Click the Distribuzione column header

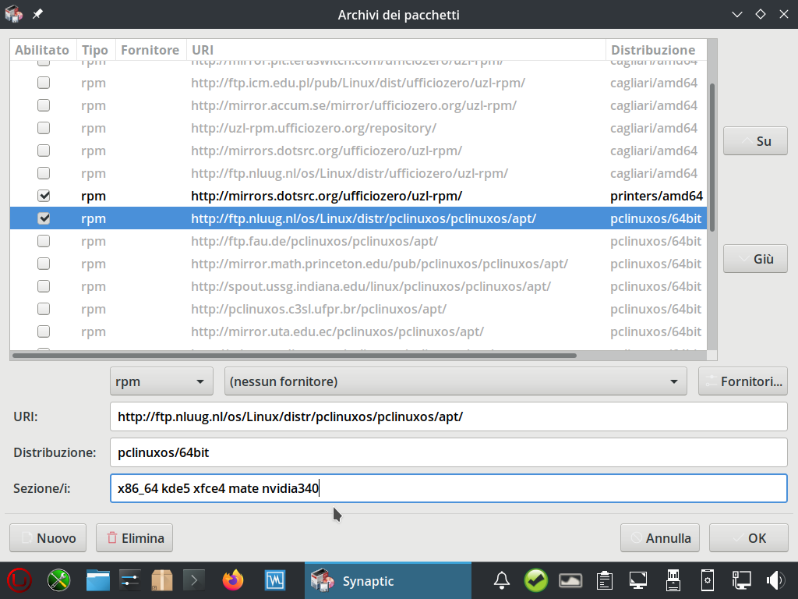[653, 50]
